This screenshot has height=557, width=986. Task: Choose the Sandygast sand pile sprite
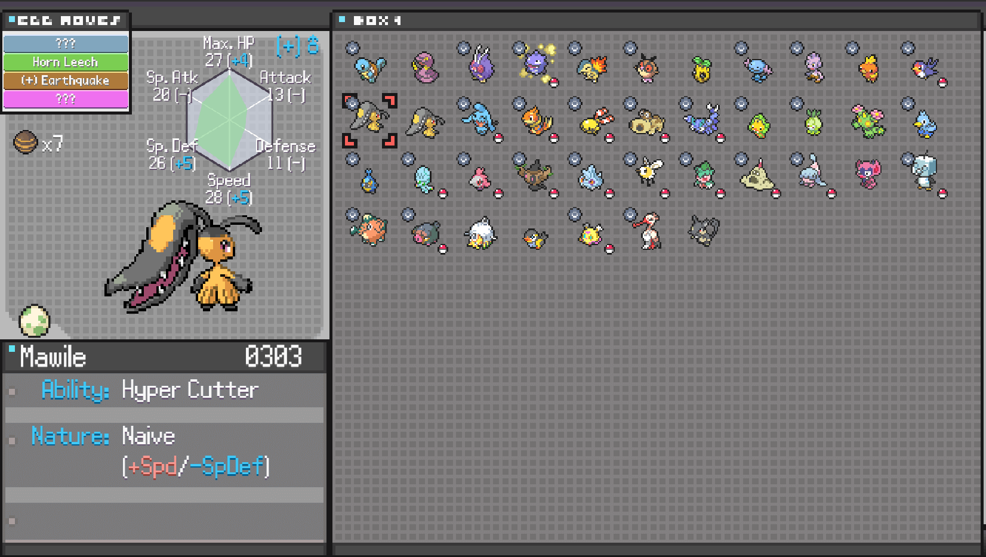coord(757,176)
